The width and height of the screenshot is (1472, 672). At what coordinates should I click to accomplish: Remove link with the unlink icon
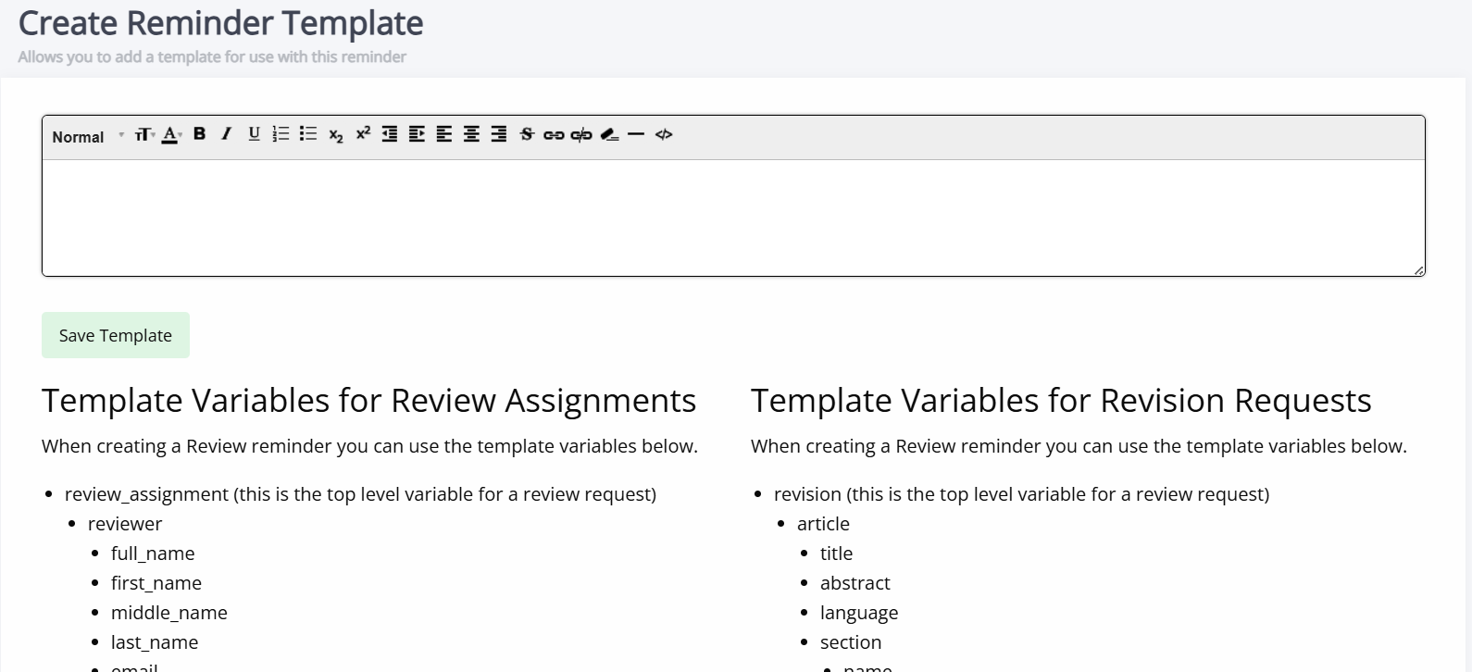pos(581,135)
